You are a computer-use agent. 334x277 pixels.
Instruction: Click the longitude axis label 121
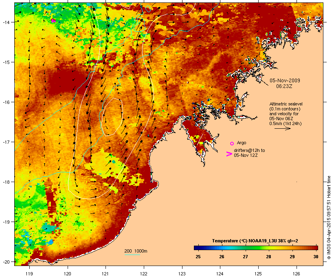click(105, 274)
